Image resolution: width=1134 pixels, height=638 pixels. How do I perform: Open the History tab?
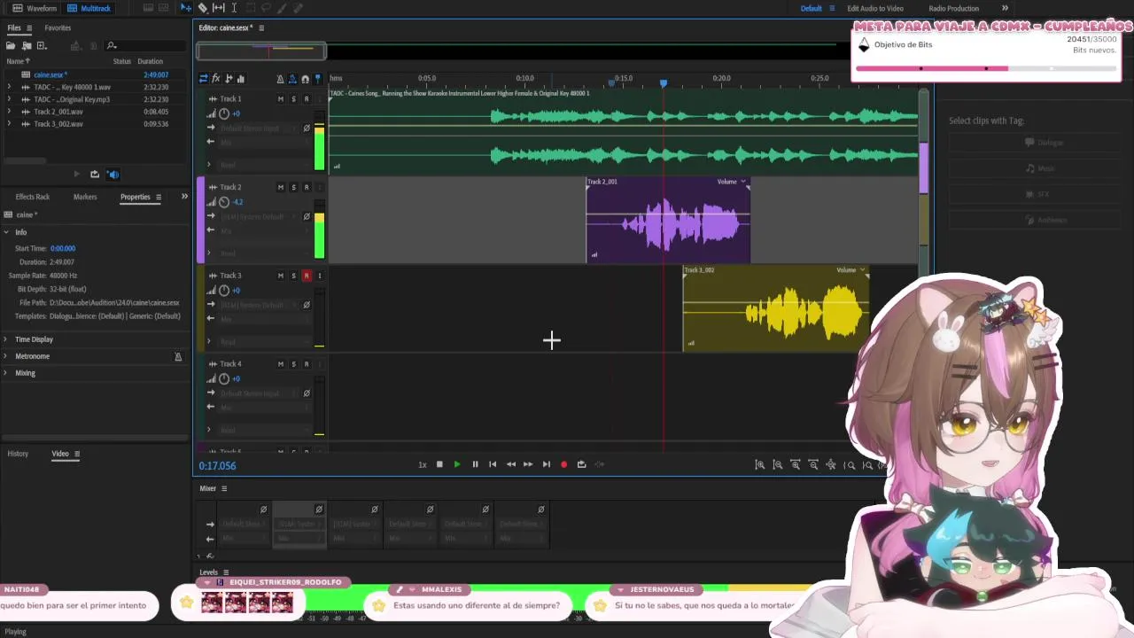[18, 454]
